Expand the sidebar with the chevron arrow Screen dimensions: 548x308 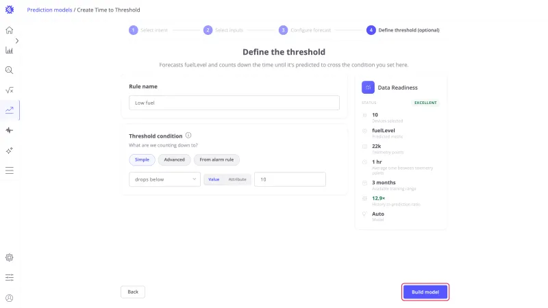point(16,41)
